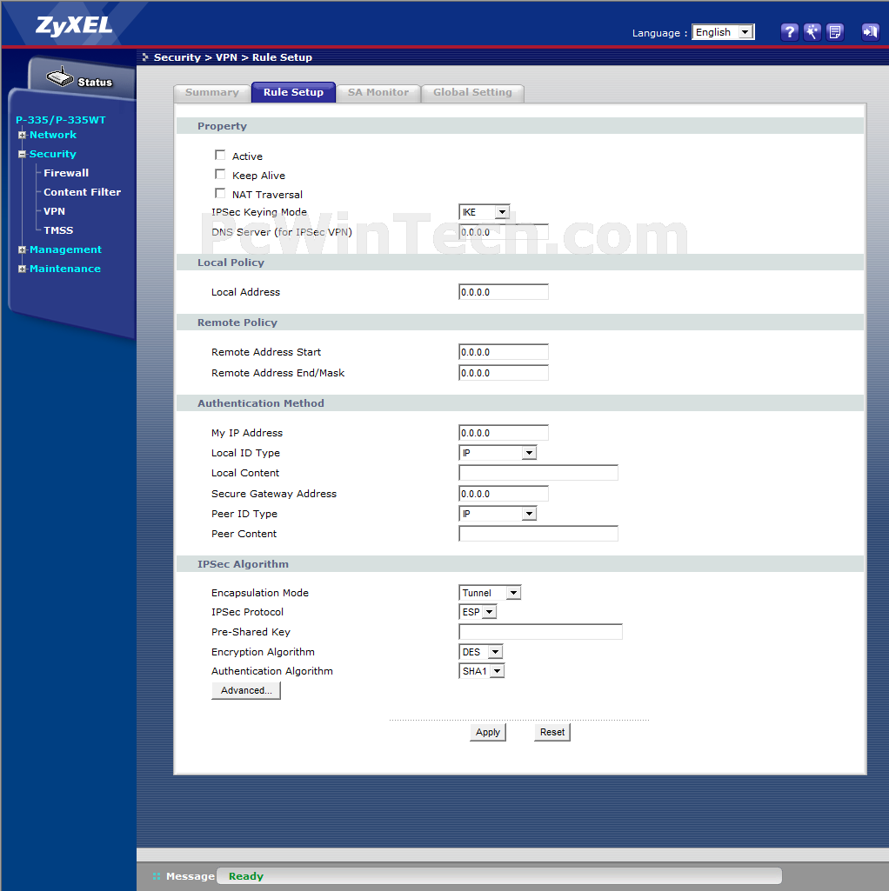Click the Security > VPN > Rule Setup breadcrumb
Screen dimensions: 889x891
click(232, 57)
